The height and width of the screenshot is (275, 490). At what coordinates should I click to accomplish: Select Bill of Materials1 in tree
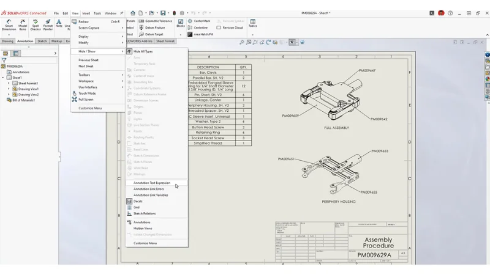[x=23, y=100]
